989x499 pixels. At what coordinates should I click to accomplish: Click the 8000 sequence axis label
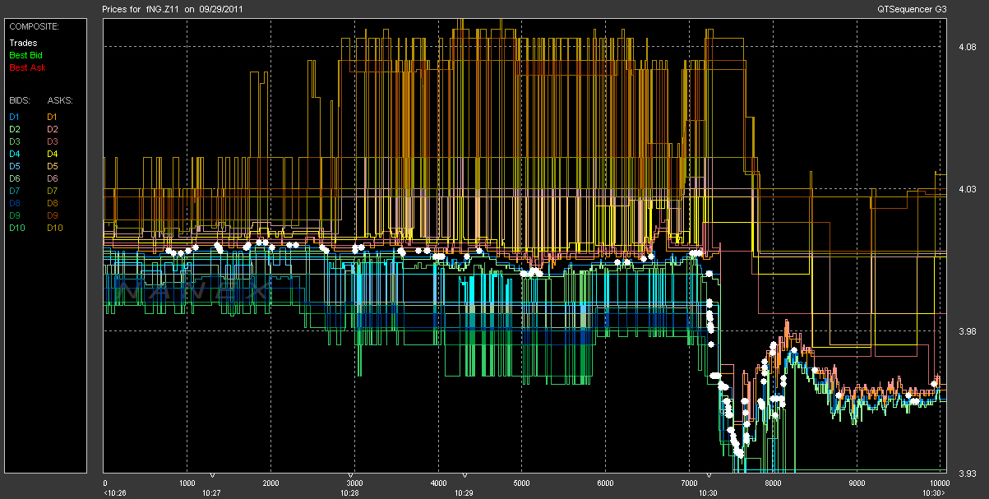(x=773, y=483)
